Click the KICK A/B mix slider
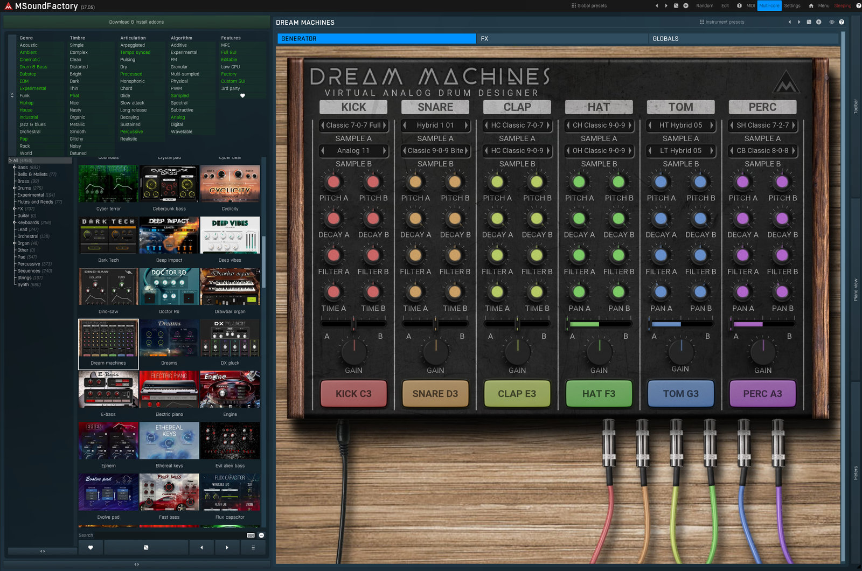The height and width of the screenshot is (571, 862). 353,324
